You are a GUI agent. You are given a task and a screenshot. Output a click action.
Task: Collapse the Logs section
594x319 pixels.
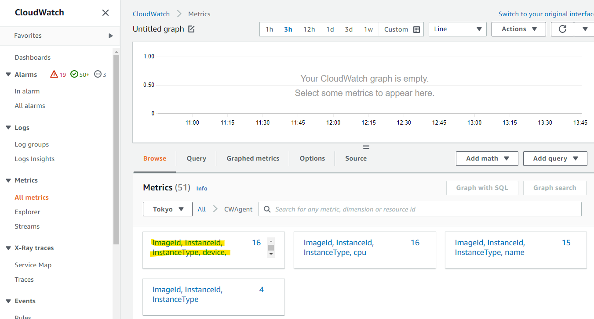(8, 128)
